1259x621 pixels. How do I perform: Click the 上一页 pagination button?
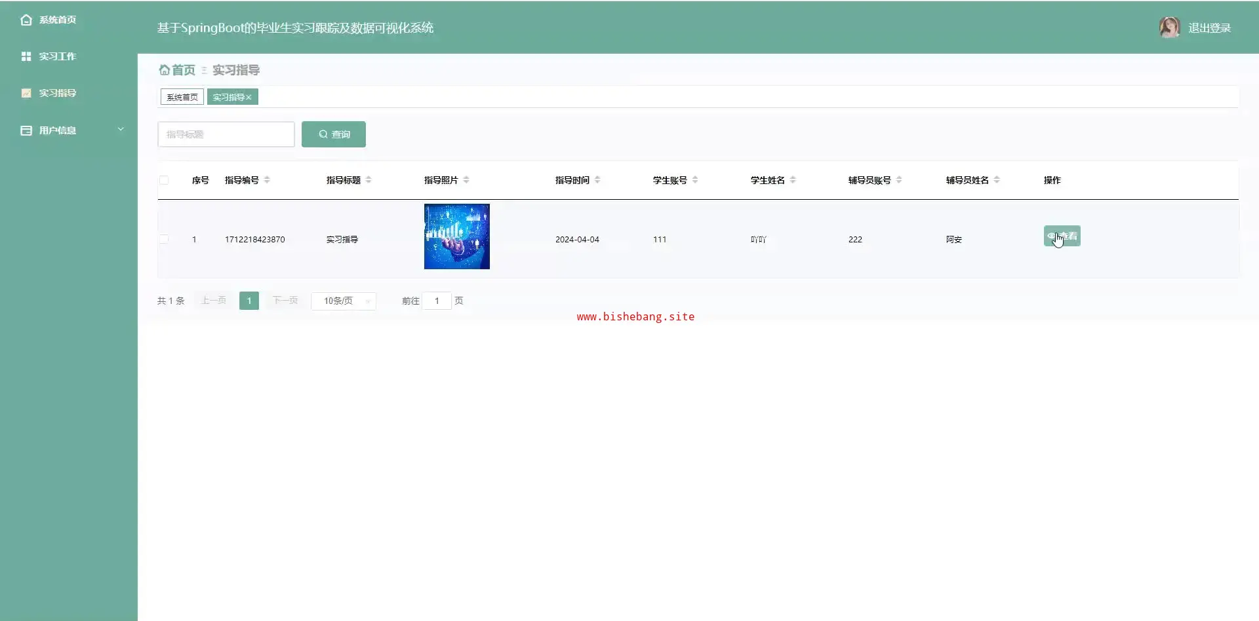click(x=214, y=301)
